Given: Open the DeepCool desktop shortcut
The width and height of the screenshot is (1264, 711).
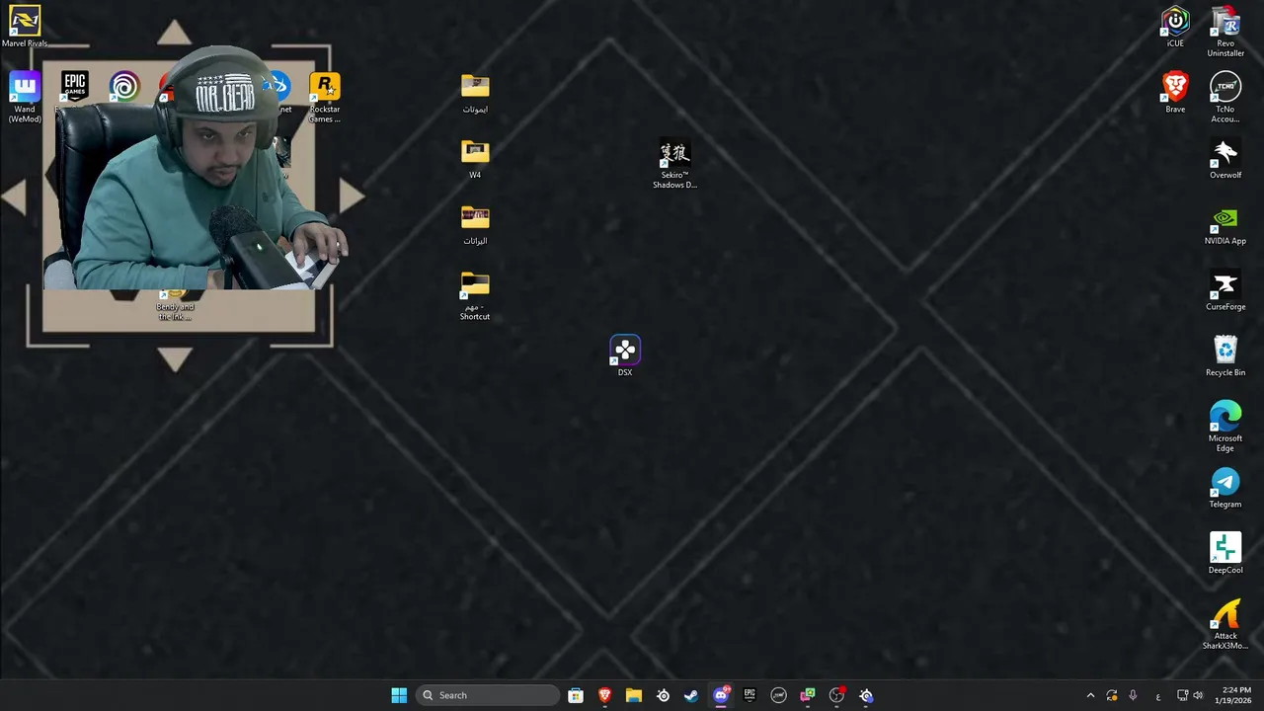Looking at the screenshot, I should point(1225,554).
